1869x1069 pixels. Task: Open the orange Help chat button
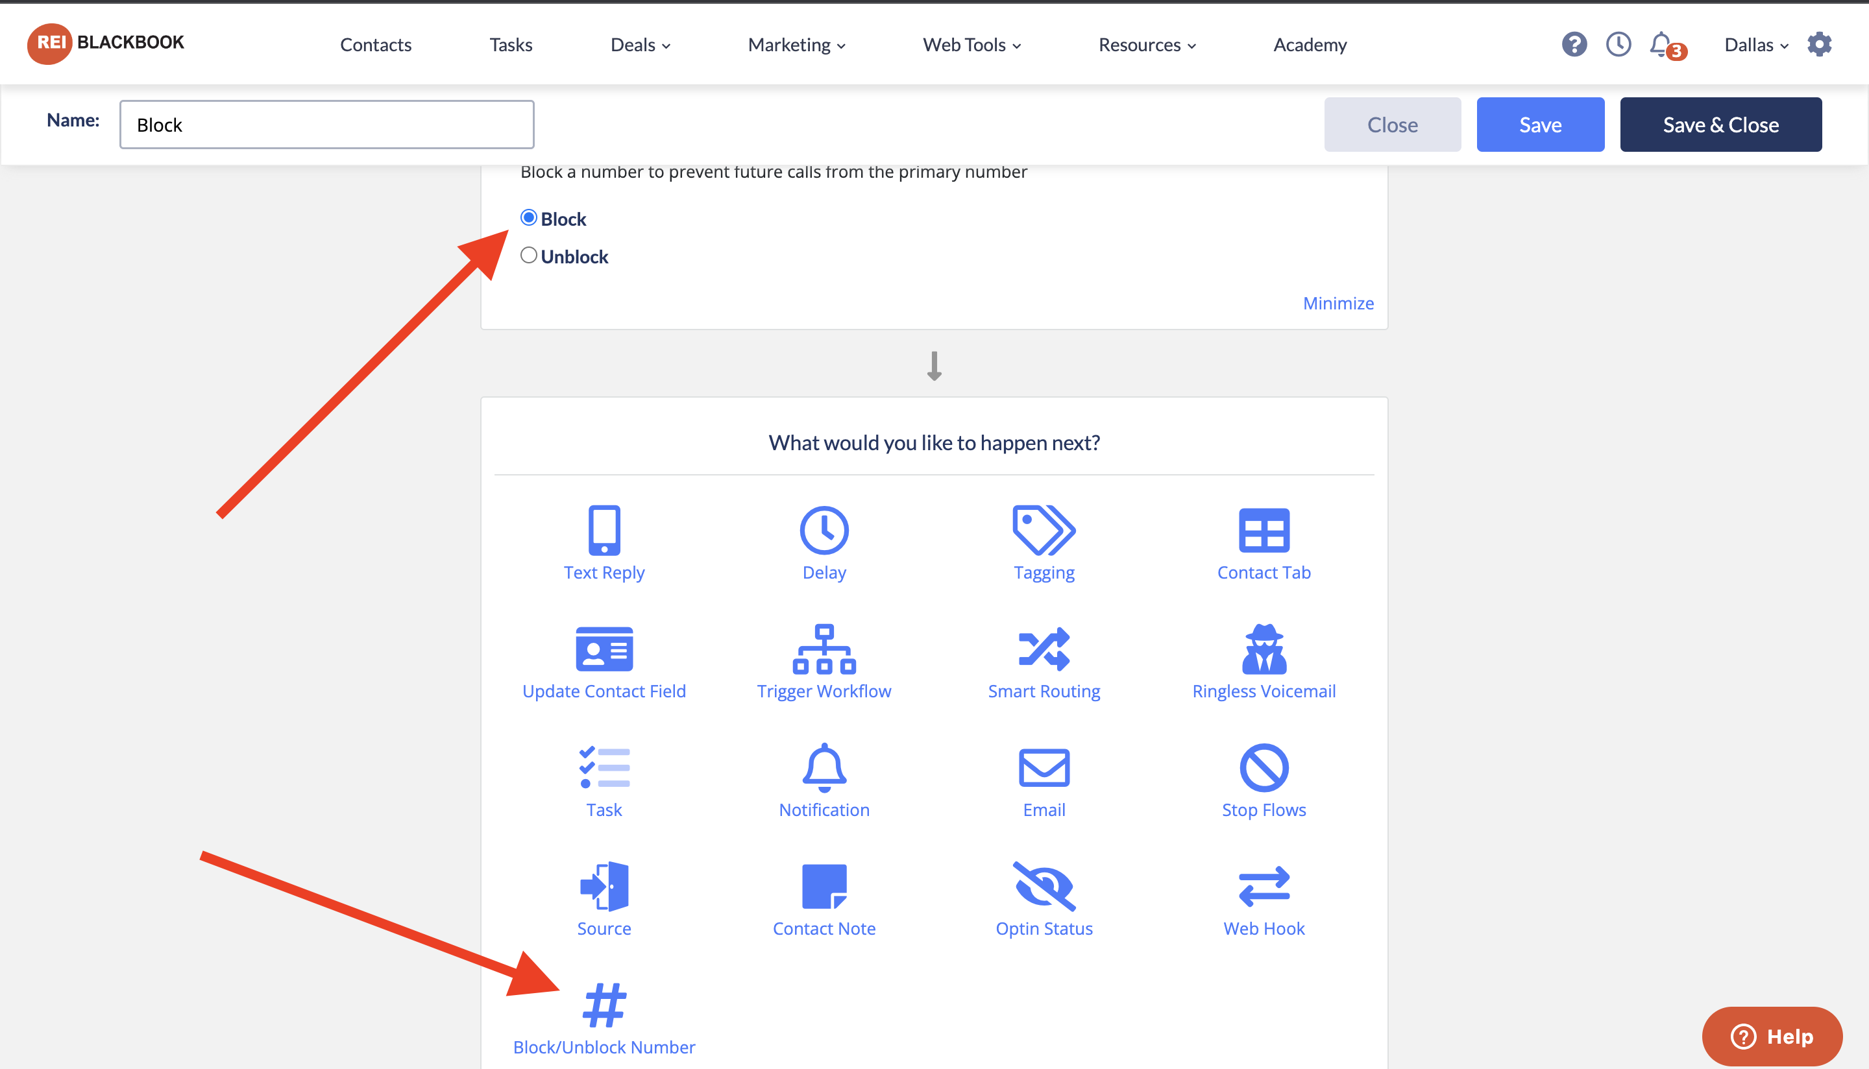point(1771,1036)
